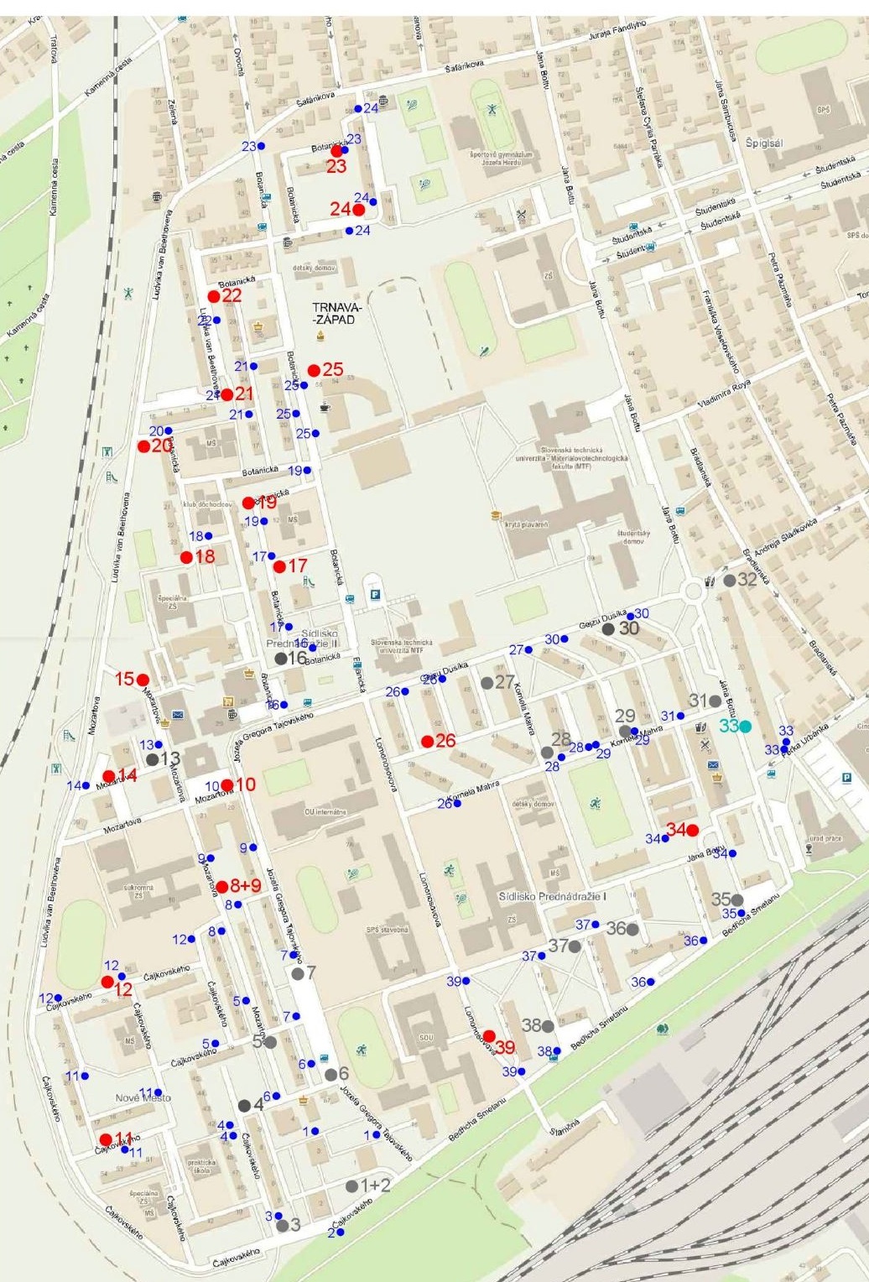The width and height of the screenshot is (869, 1282).
Task: Select the grey marker labeled 32
Action: (729, 580)
